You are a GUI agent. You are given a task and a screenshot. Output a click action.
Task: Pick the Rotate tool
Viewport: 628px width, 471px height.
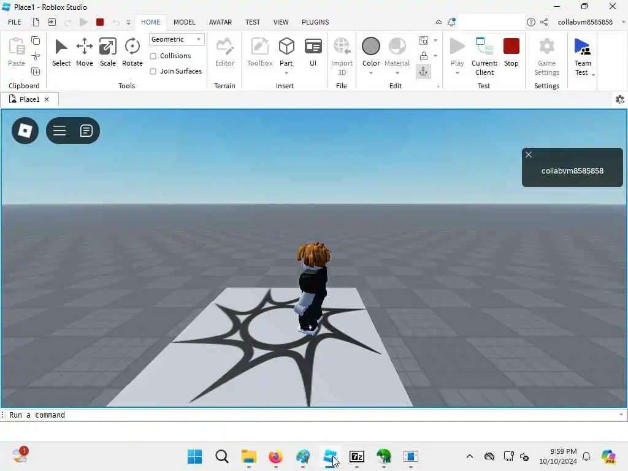pos(132,52)
